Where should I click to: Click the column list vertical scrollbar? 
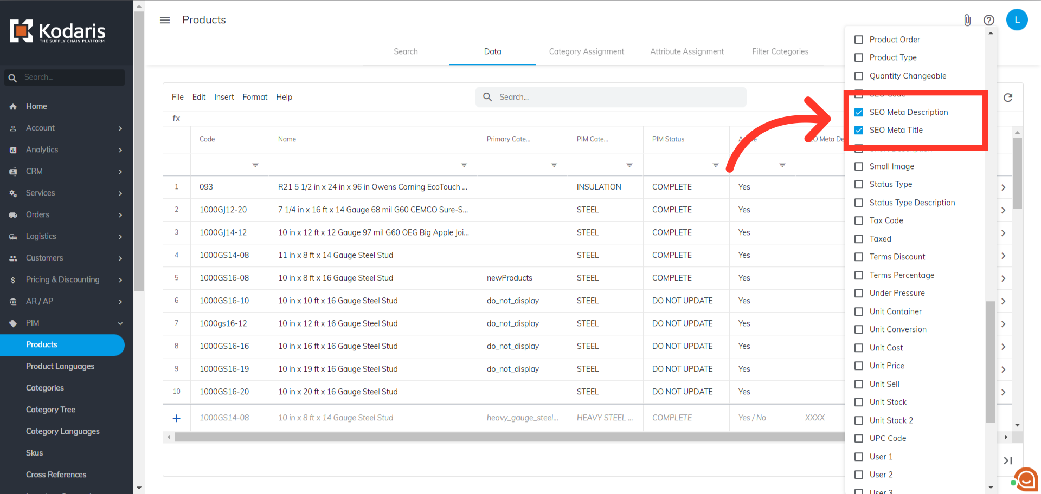tap(991, 362)
